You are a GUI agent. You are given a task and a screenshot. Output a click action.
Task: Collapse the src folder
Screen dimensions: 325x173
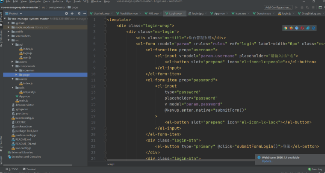9,40
